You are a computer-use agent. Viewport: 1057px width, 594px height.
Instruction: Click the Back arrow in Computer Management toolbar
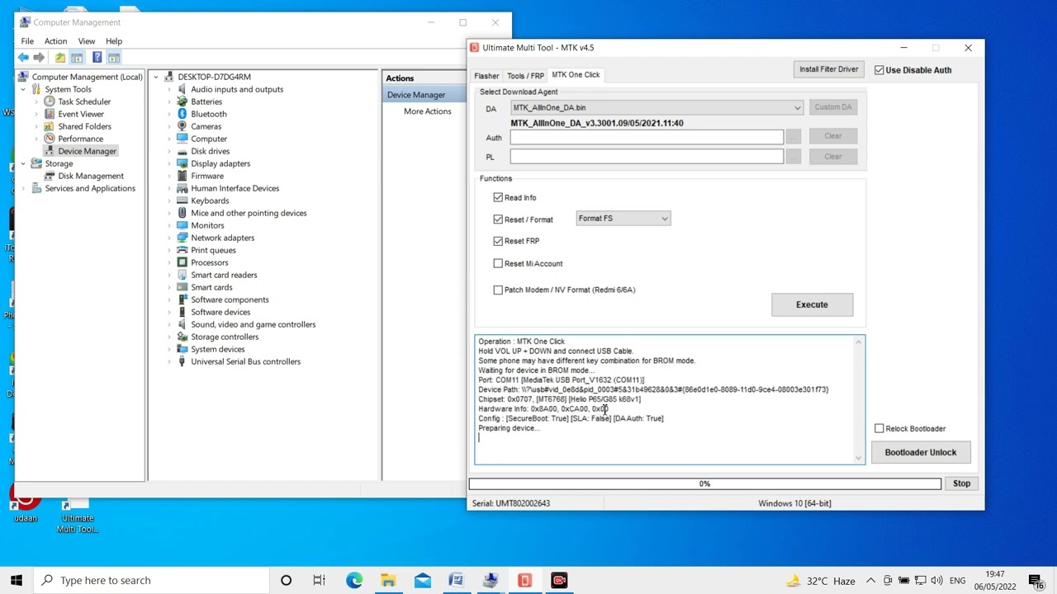23,58
